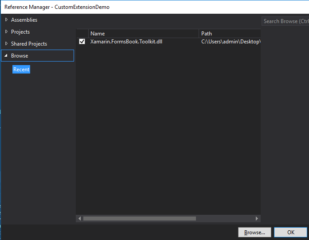Sort by the Path column header
The width and height of the screenshot is (309, 240).
pos(229,34)
